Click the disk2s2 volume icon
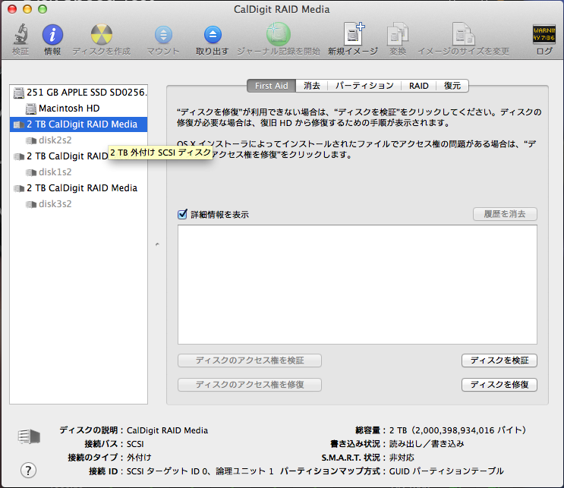 [x=31, y=140]
